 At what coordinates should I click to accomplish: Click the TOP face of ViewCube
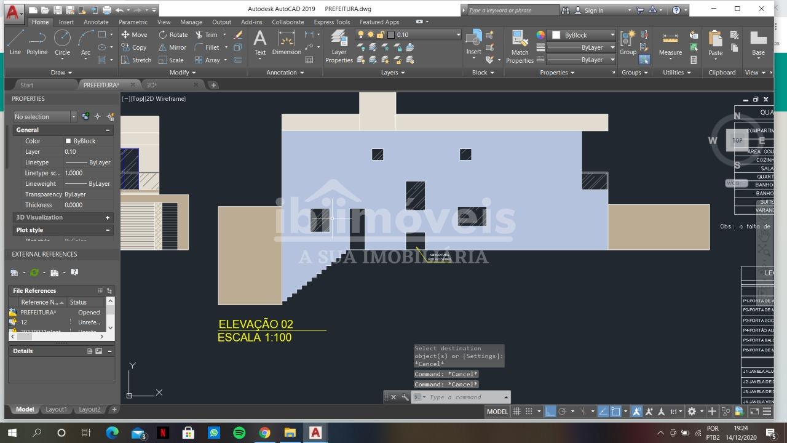[737, 140]
